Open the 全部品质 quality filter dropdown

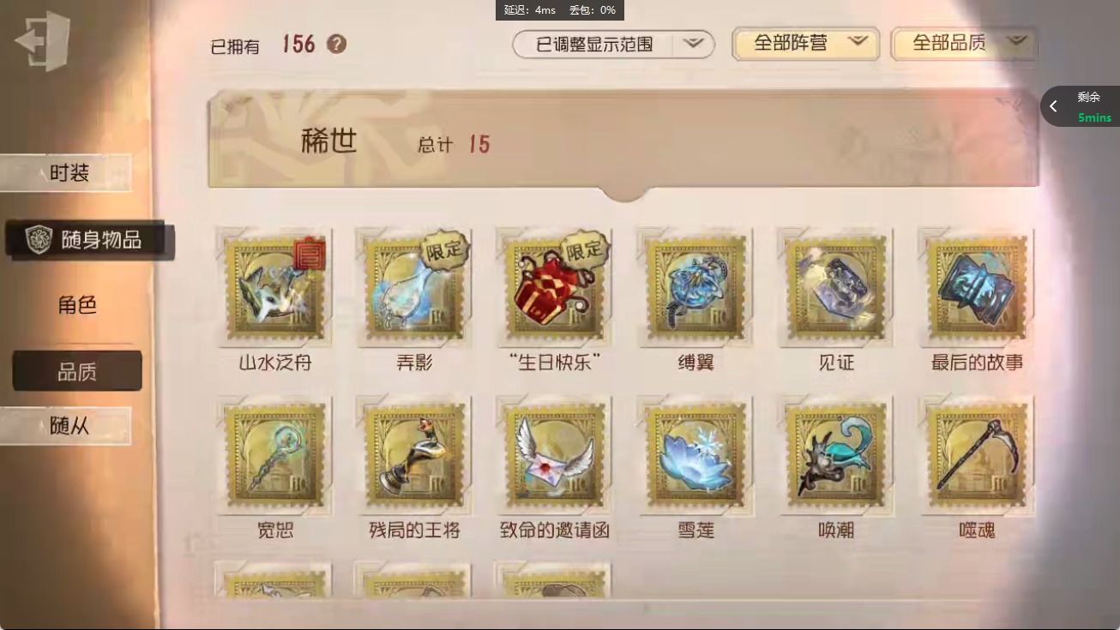pyautogui.click(x=964, y=44)
